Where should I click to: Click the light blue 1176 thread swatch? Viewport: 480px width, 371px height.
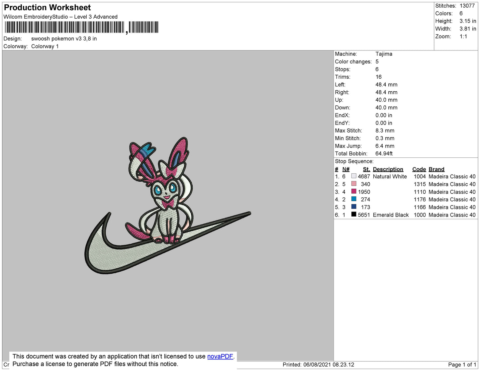click(x=354, y=199)
